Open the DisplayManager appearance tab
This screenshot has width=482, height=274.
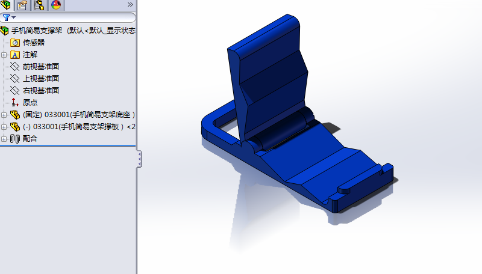56,5
